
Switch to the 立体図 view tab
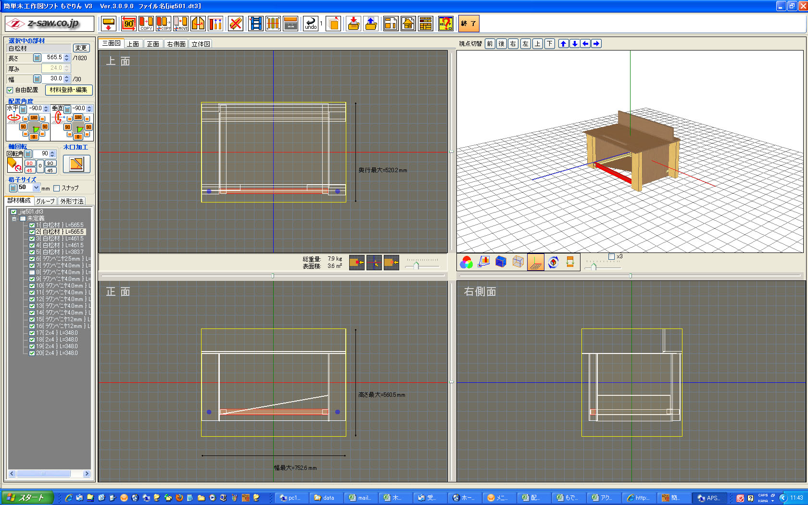pyautogui.click(x=201, y=44)
